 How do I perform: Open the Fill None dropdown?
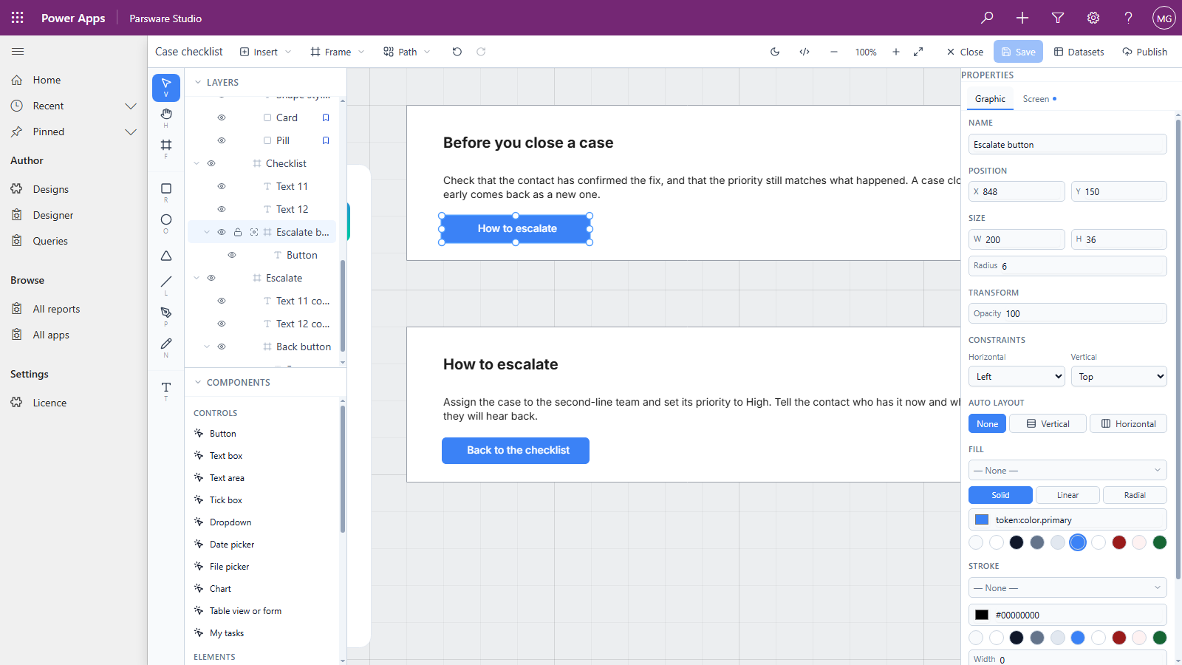tap(1067, 470)
